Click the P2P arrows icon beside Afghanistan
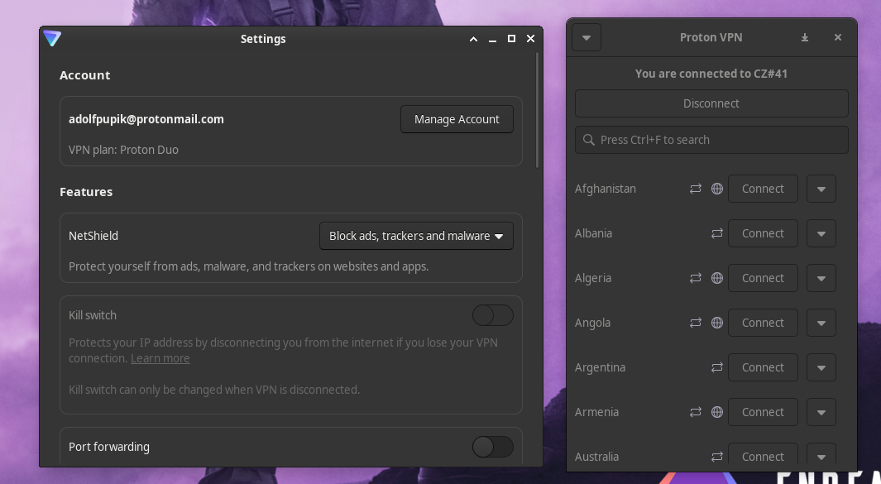The height and width of the screenshot is (484, 881). (x=696, y=189)
